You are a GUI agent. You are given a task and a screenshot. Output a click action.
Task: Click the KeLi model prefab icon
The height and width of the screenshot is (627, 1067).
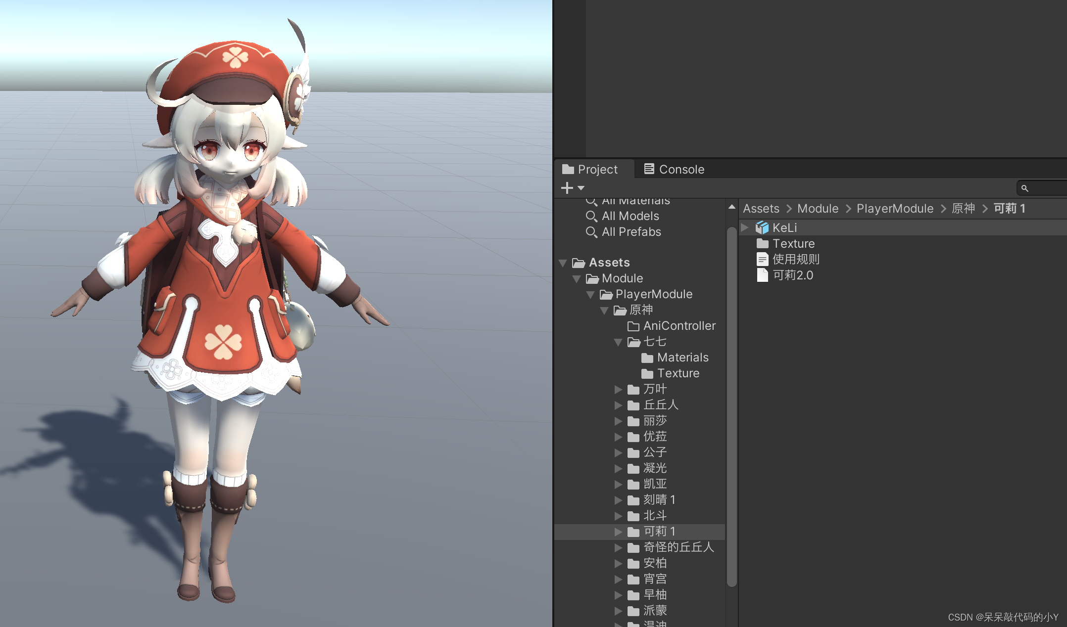pos(762,227)
